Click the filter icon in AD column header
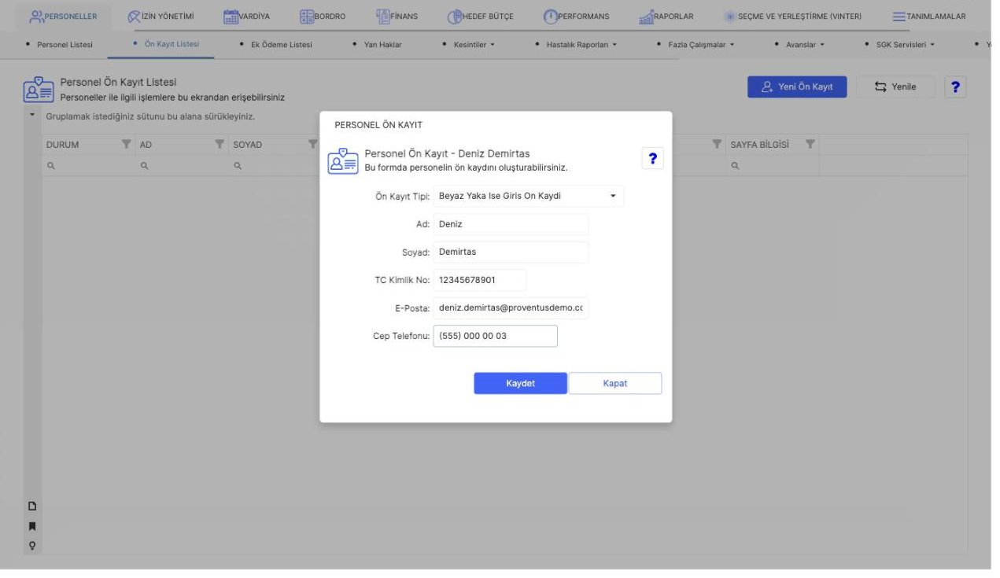 click(x=220, y=145)
